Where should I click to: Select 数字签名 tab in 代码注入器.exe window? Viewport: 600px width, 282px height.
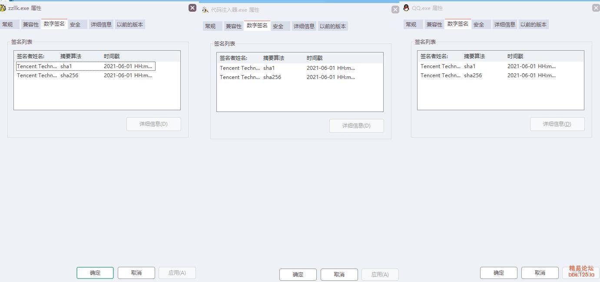[257, 26]
